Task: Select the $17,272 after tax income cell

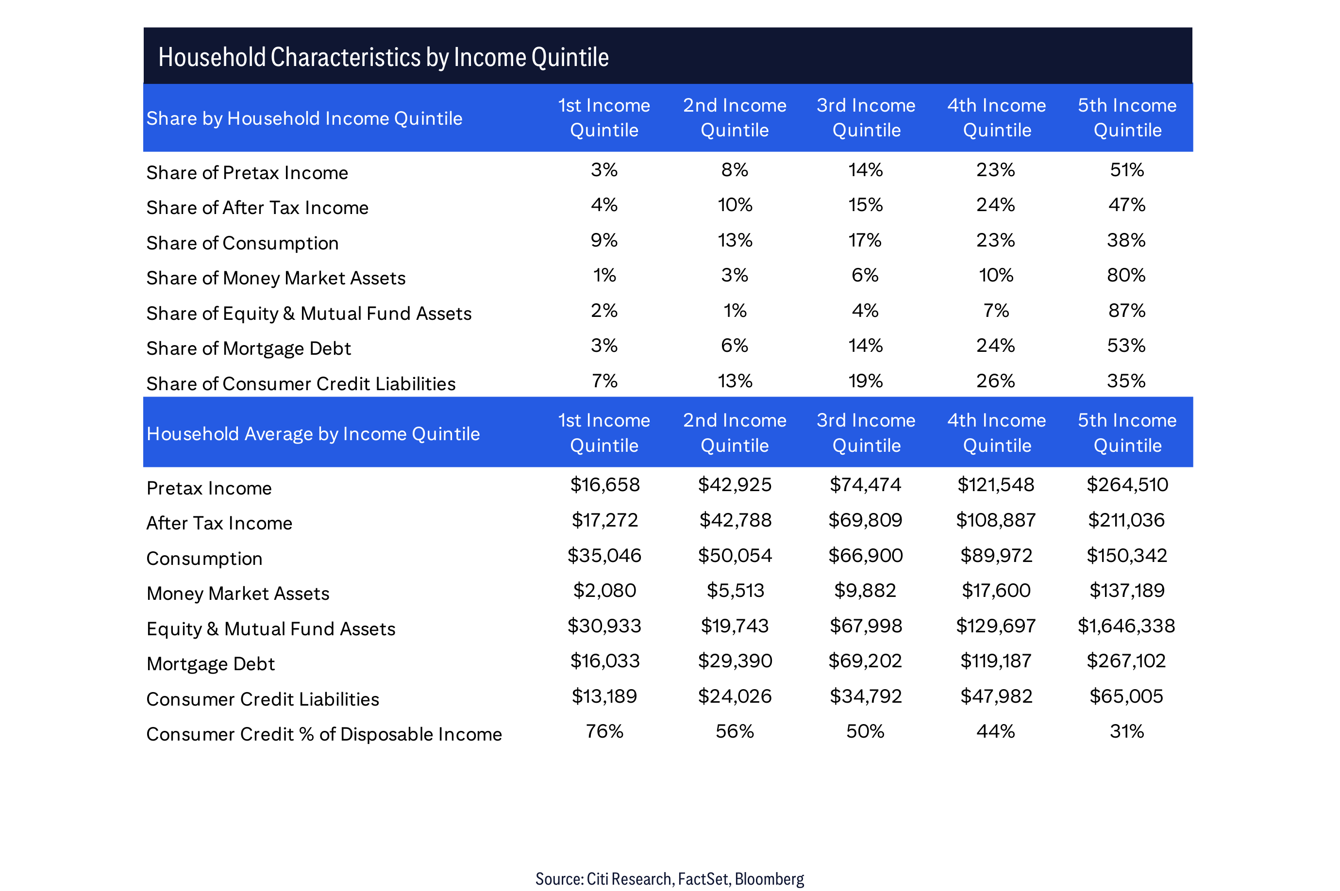Action: [605, 520]
